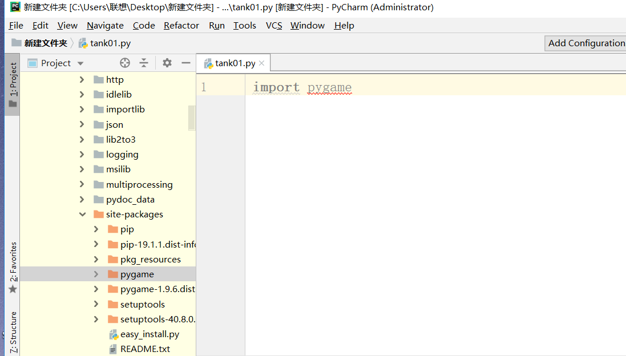Expand the msilib folder

pos(82,169)
